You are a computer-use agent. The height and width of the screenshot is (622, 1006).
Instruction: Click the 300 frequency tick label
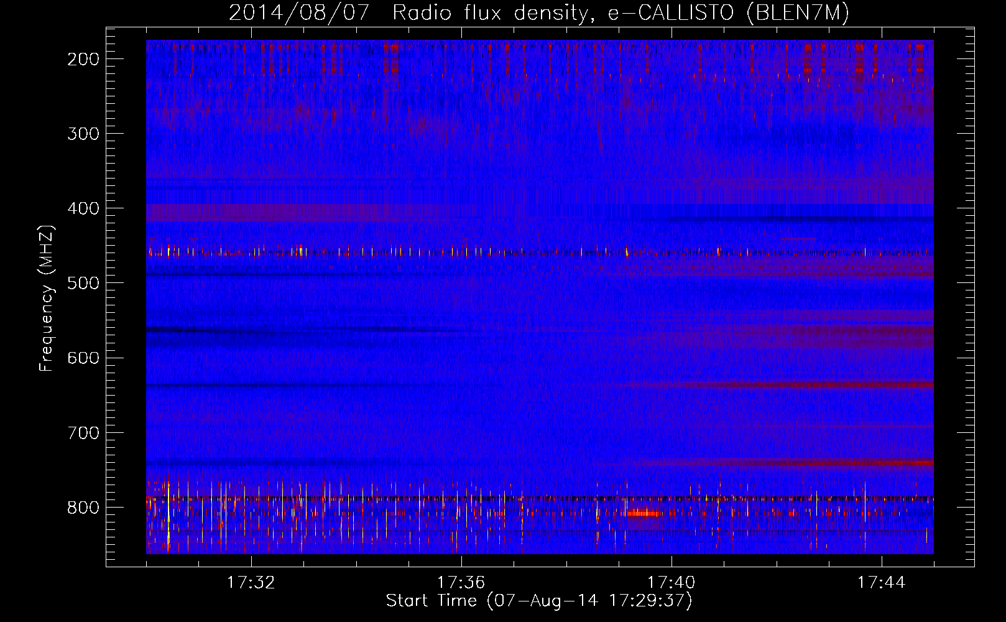tap(83, 134)
